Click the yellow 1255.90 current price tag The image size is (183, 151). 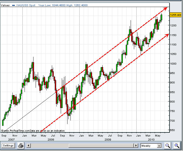(176, 15)
